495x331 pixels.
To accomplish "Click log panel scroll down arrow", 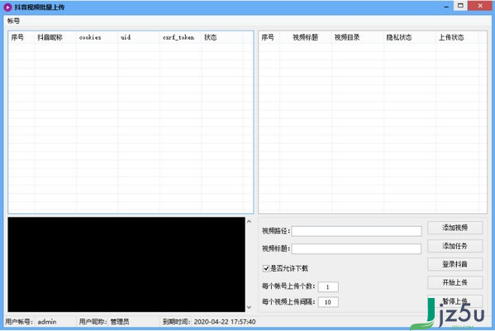I will [x=249, y=307].
